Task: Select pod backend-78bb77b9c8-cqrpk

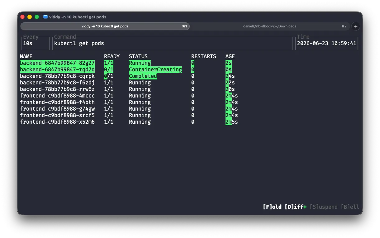Action: tap(57, 76)
